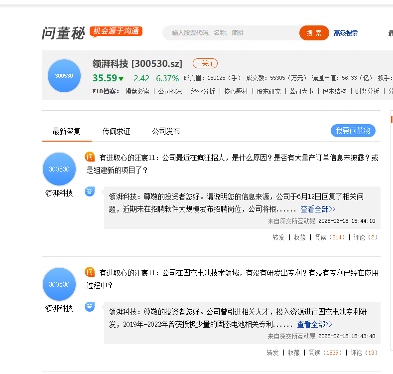The image size is (393, 374).
Task: Expand second answer with 查看全部>>
Action: 314,324
